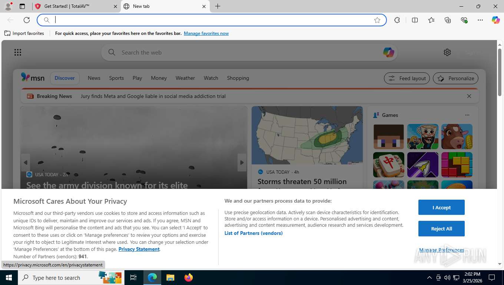
Task: Open the tab actions menu icon
Action: pos(22,6)
